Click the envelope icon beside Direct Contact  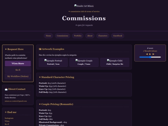pos(6,89)
